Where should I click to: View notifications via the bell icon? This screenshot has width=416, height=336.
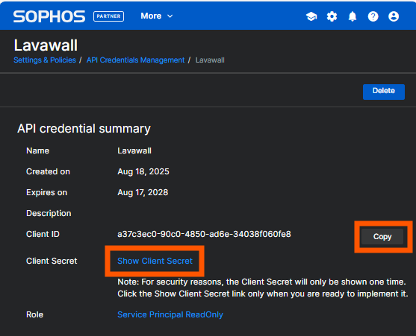(x=353, y=16)
